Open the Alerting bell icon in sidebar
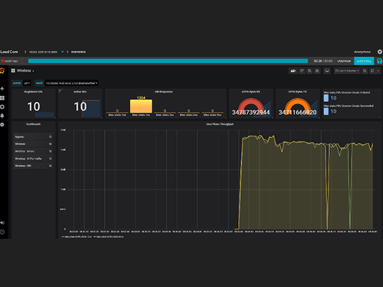This screenshot has height=287, width=383. click(2, 116)
